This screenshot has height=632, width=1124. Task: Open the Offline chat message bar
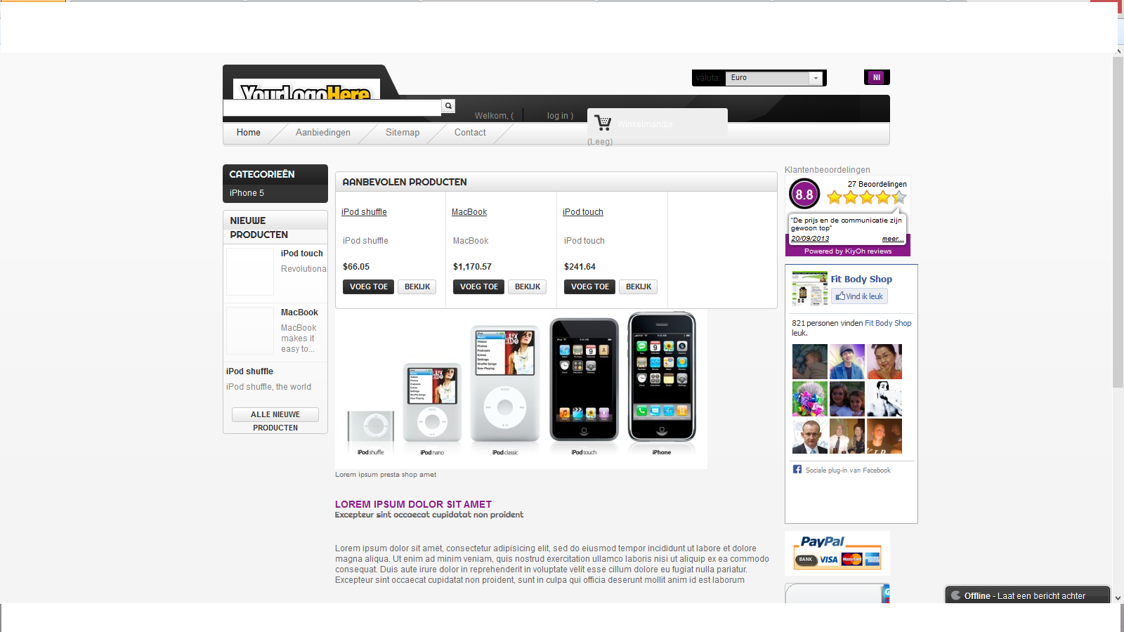1028,595
